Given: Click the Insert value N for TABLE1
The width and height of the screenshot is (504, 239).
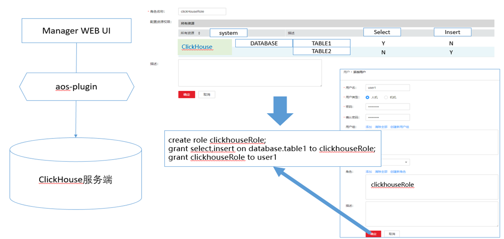Looking at the screenshot, I should 451,43.
